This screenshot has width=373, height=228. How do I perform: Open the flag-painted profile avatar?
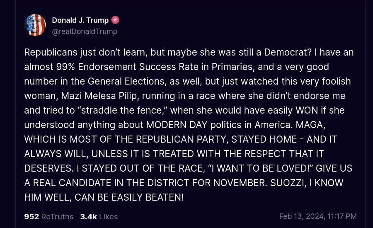coord(35,25)
